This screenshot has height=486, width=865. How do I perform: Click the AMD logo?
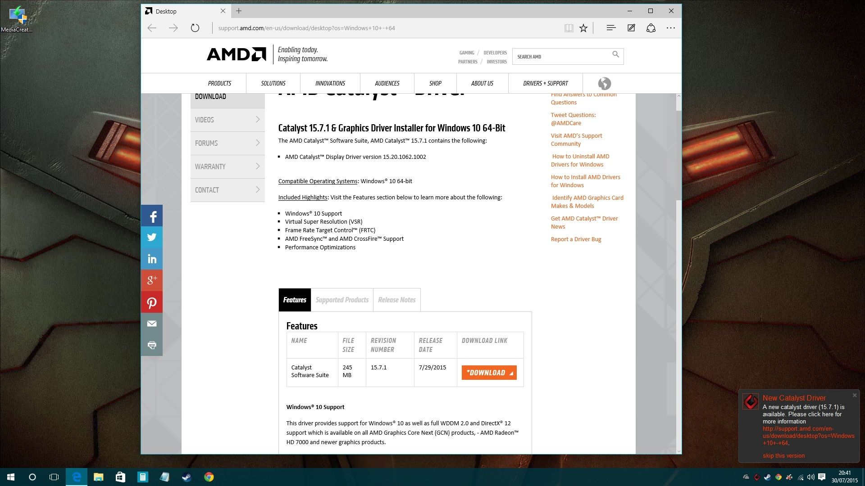pyautogui.click(x=236, y=54)
